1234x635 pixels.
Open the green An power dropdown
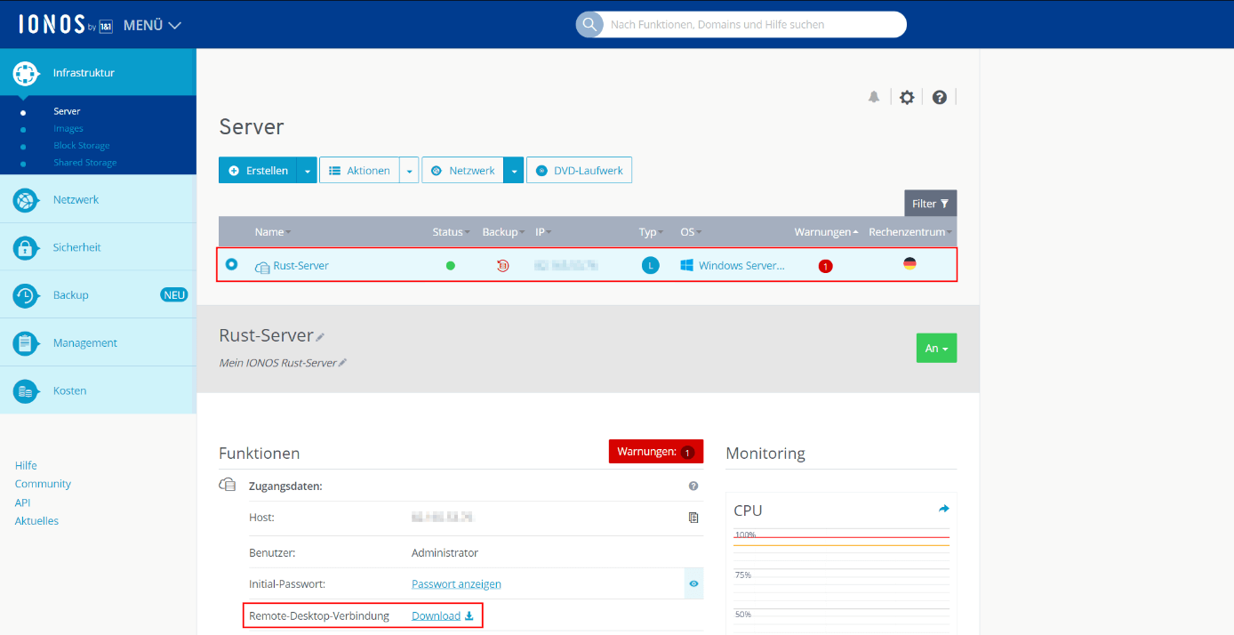pyautogui.click(x=936, y=348)
